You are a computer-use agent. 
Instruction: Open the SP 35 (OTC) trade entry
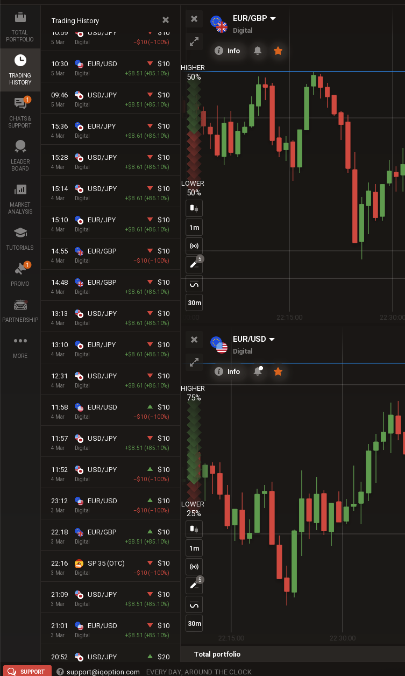point(110,567)
